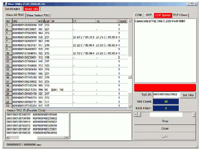The height and width of the screenshot is (151, 200).
Task: Click the T1 temperature value in row 10
Action: 84,53
